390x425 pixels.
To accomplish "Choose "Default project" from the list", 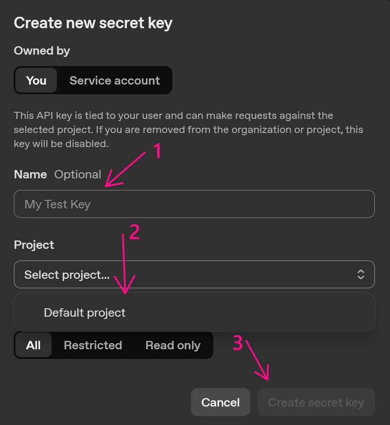I will tap(85, 313).
